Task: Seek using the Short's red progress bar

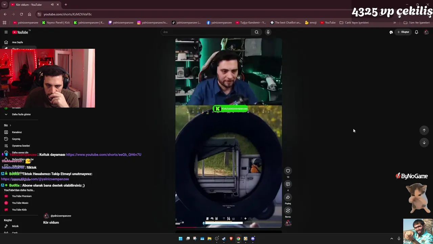Action: pyautogui.click(x=228, y=227)
